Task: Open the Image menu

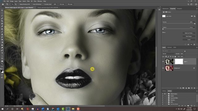Action: coord(12,1)
